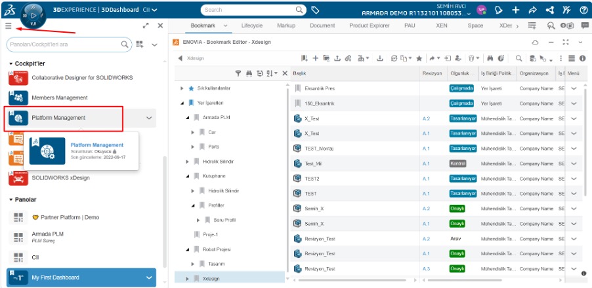Click revision A.2 of Semih_X
Screen dimensions: 592x288
click(x=426, y=209)
